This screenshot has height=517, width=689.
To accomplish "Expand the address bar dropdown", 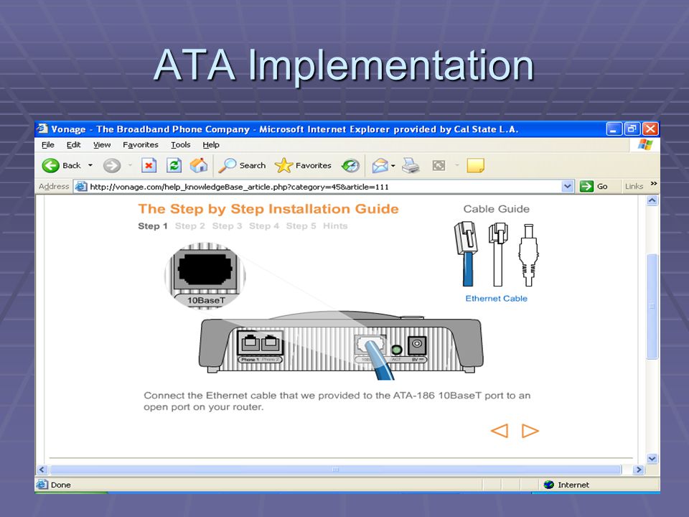I will [567, 187].
